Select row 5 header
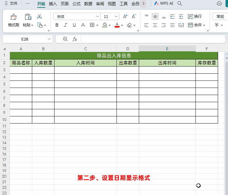 pyautogui.click(x=4, y=84)
